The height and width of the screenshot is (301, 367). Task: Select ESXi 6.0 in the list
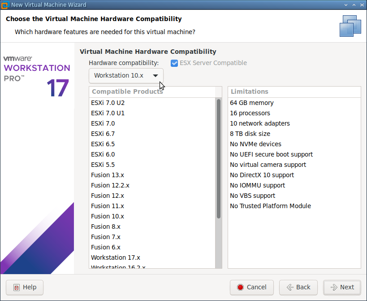152,154
